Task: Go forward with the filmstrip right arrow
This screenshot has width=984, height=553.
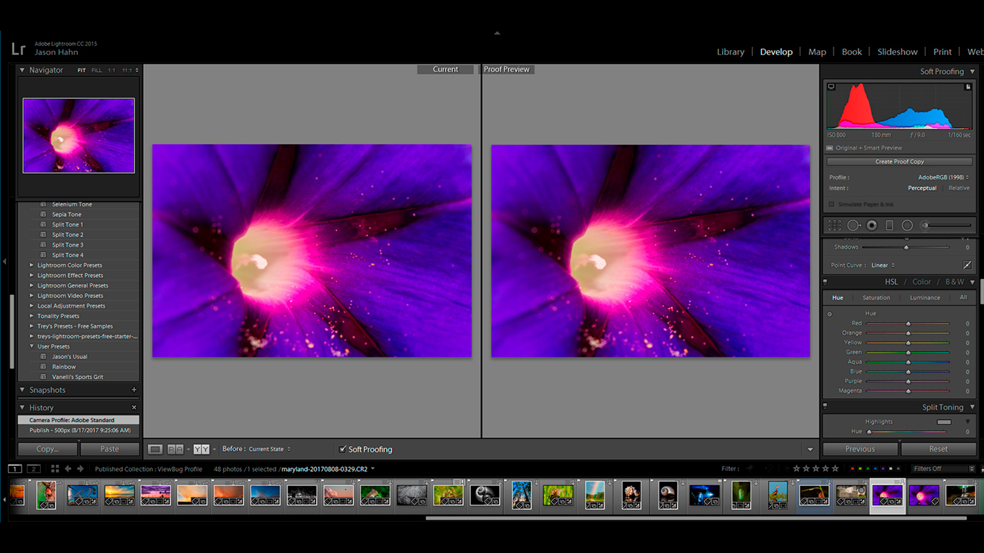Action: (x=80, y=469)
